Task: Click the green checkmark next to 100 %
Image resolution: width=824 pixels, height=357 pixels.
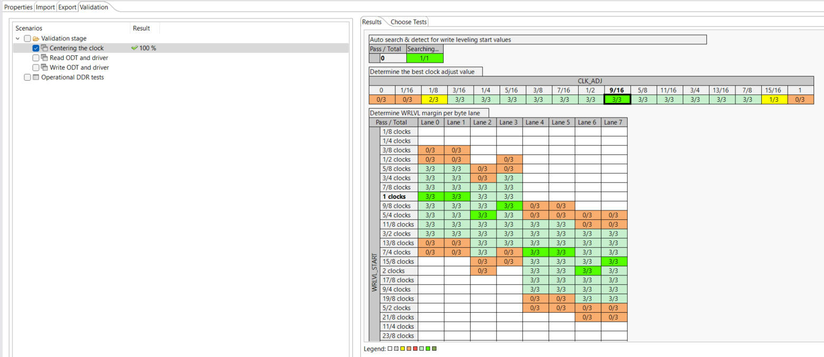Action: 133,47
